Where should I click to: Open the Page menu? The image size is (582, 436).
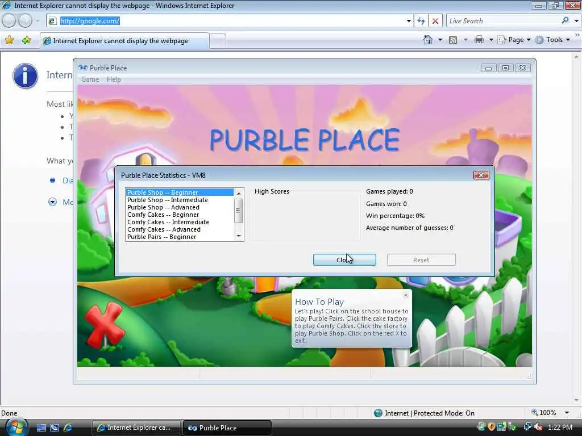point(514,40)
